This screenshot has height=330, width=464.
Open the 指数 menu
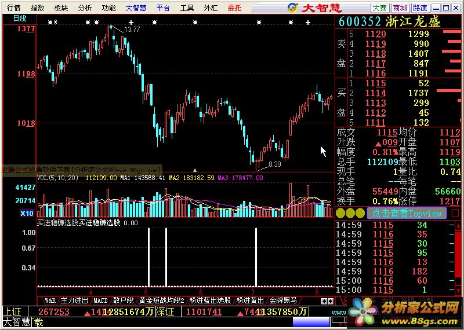coord(38,8)
